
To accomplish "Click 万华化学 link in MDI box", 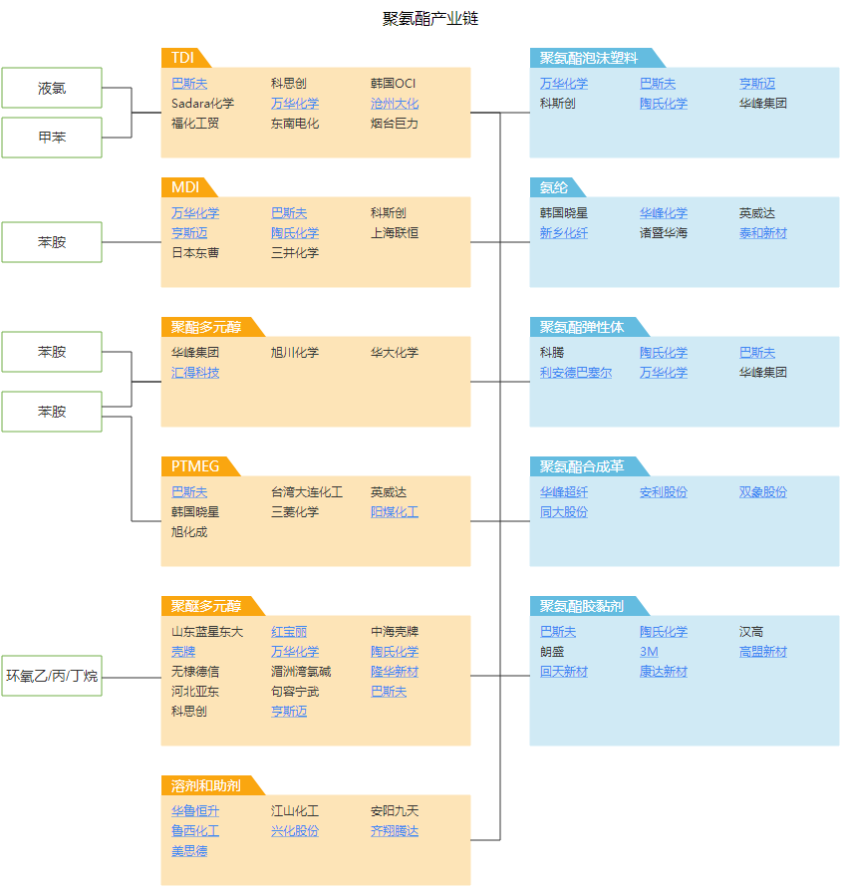I will coord(195,212).
